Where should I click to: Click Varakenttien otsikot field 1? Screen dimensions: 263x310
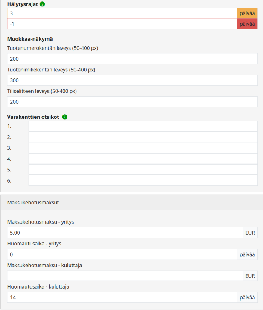click(143, 126)
